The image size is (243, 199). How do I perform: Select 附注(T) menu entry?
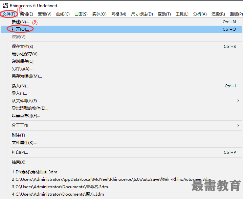tap(121, 135)
